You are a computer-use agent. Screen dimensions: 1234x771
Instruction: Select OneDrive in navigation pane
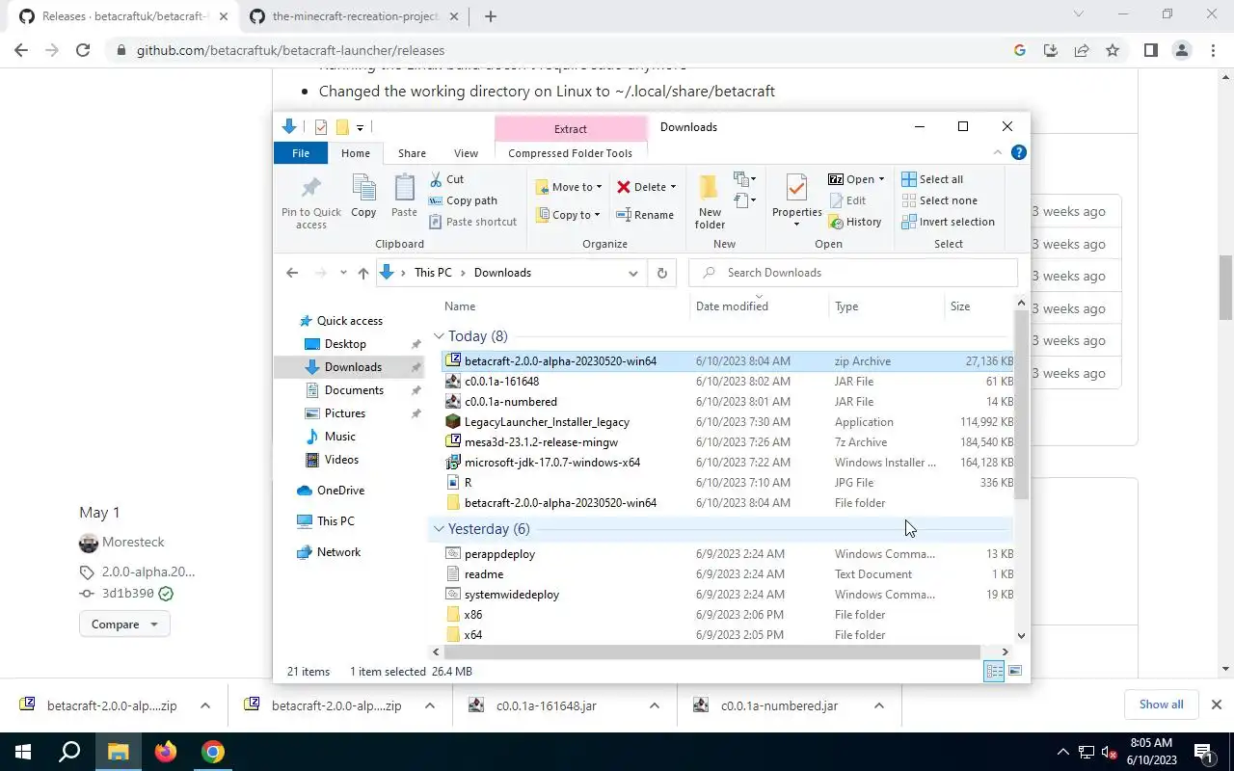pyautogui.click(x=340, y=491)
